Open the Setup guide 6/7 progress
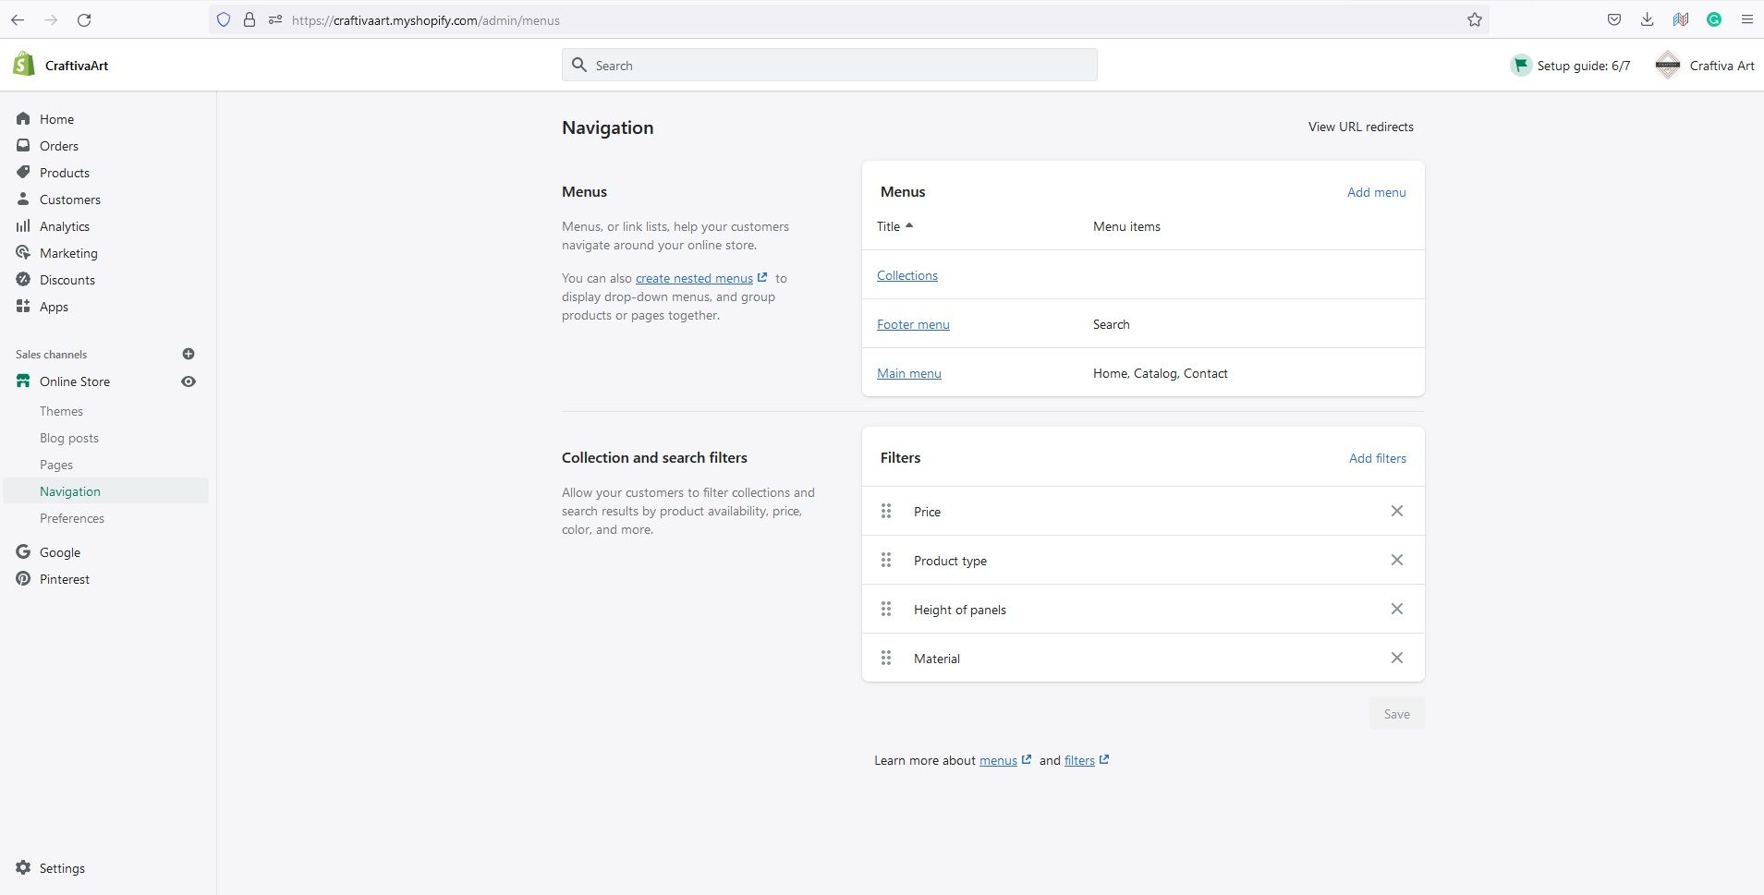1764x895 pixels. point(1570,66)
